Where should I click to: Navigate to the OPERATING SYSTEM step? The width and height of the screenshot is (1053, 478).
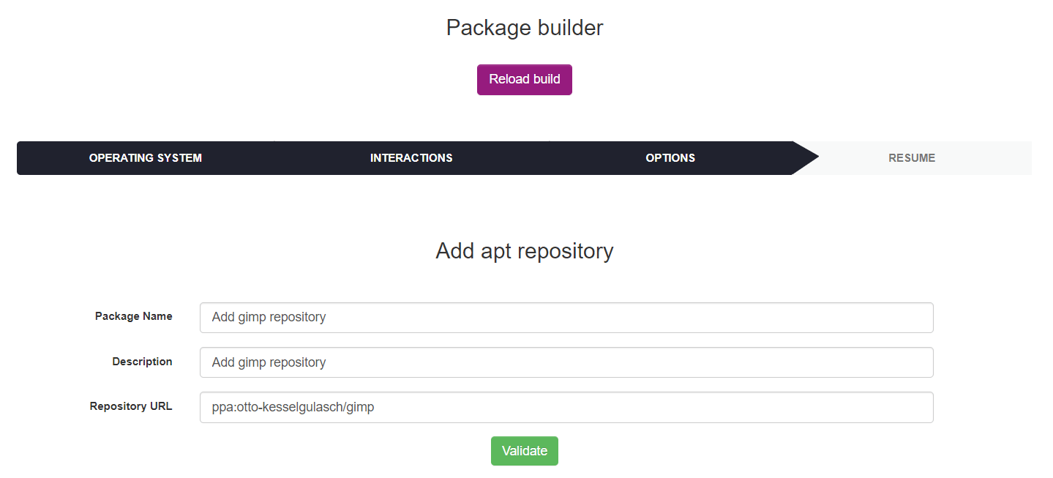145,157
